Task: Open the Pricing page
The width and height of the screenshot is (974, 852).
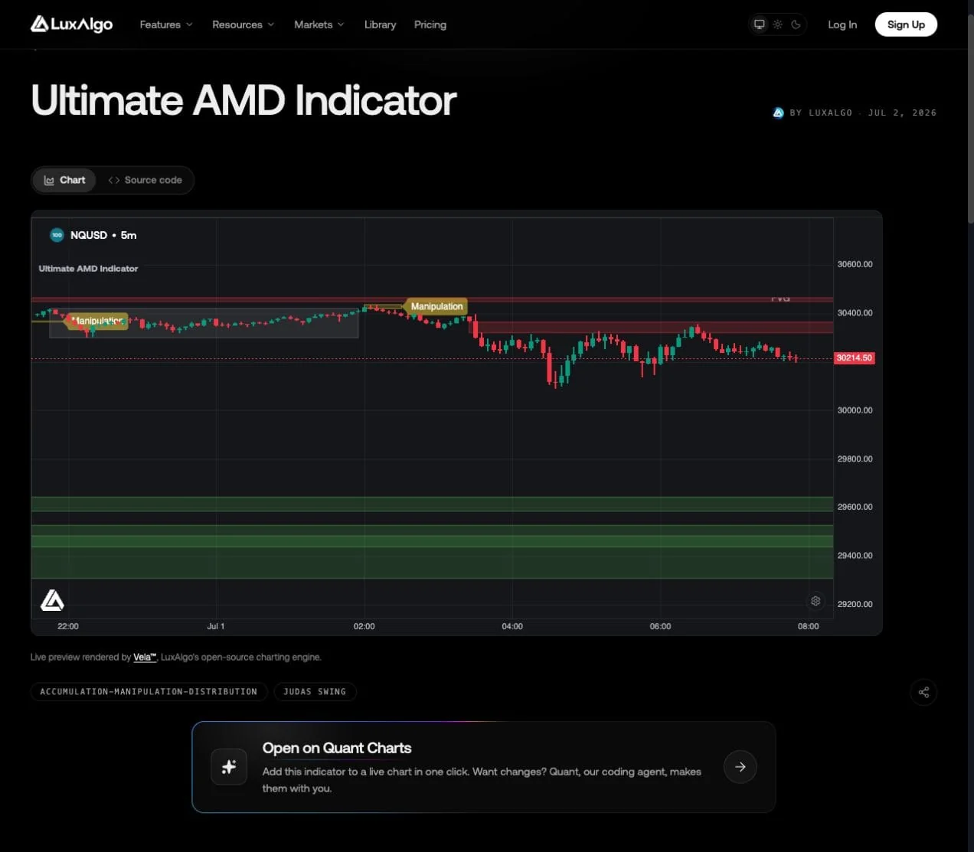Action: click(x=430, y=24)
